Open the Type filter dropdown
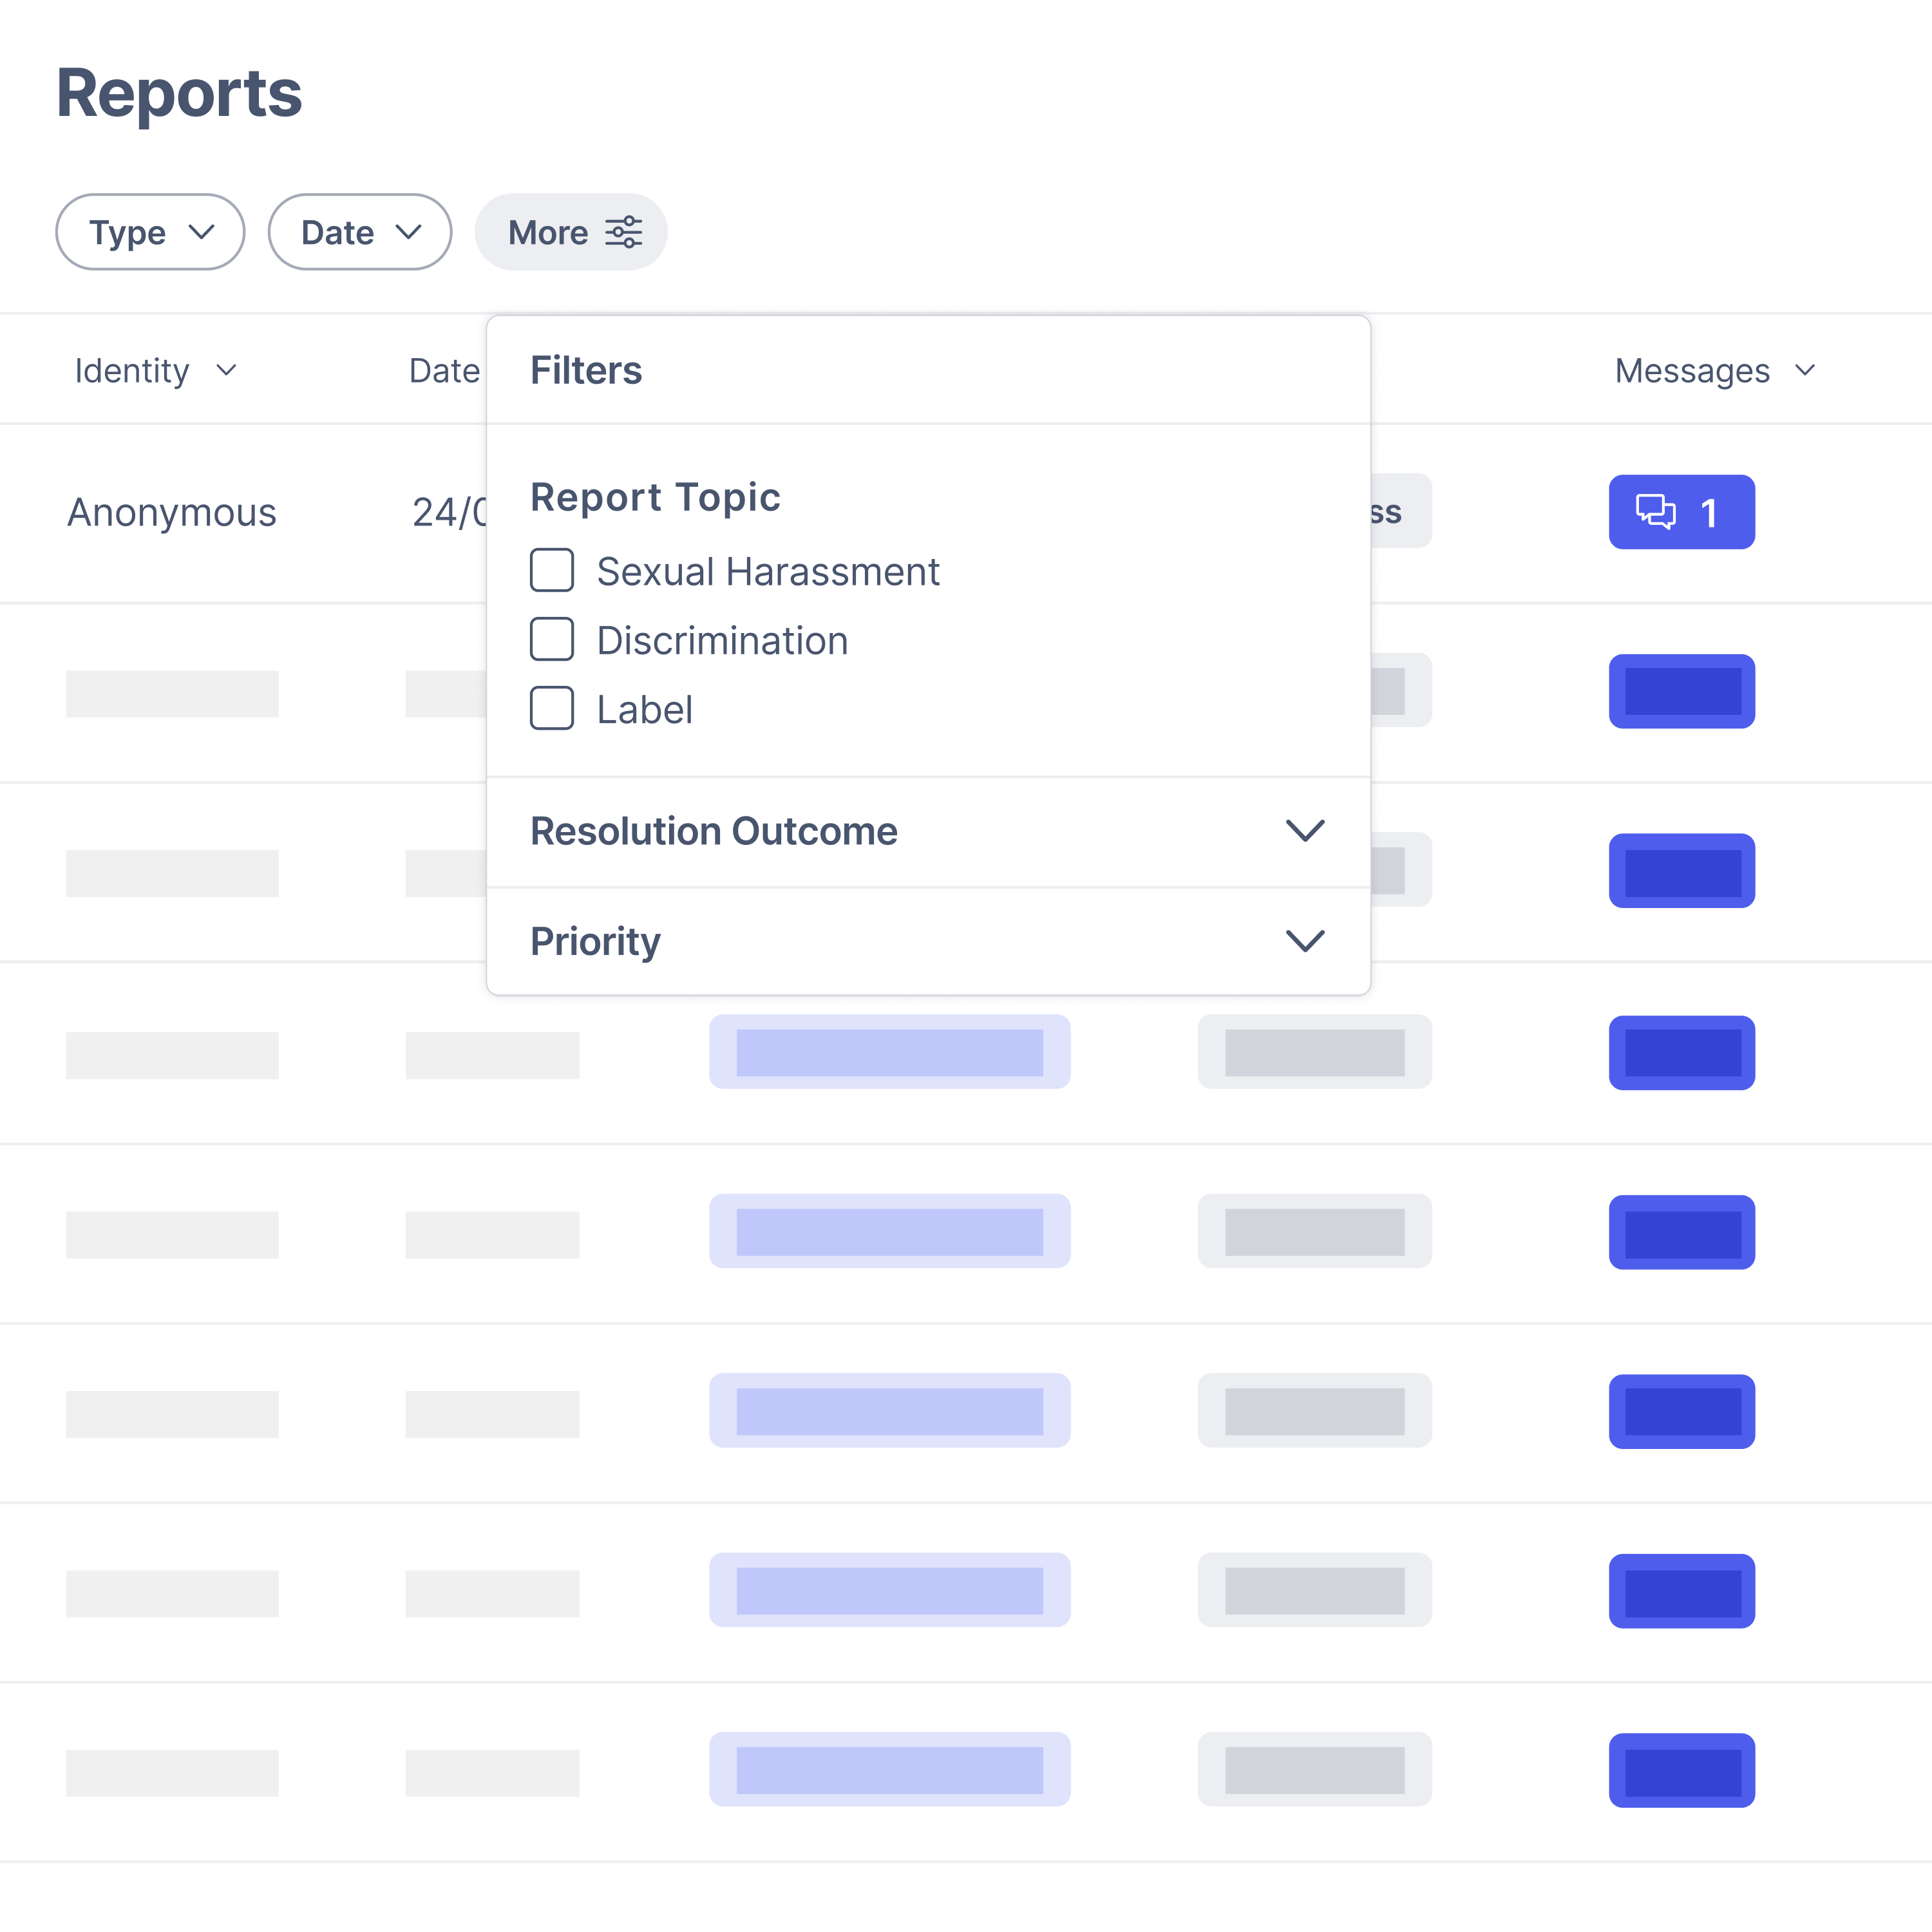 click(x=150, y=232)
